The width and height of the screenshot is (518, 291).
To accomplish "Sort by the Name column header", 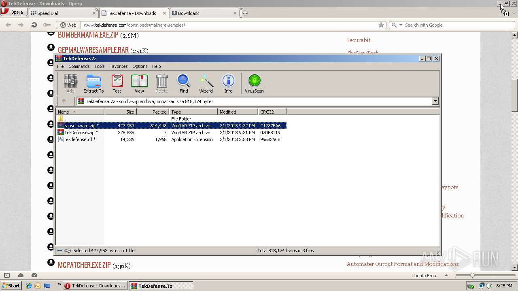I will 80,112.
